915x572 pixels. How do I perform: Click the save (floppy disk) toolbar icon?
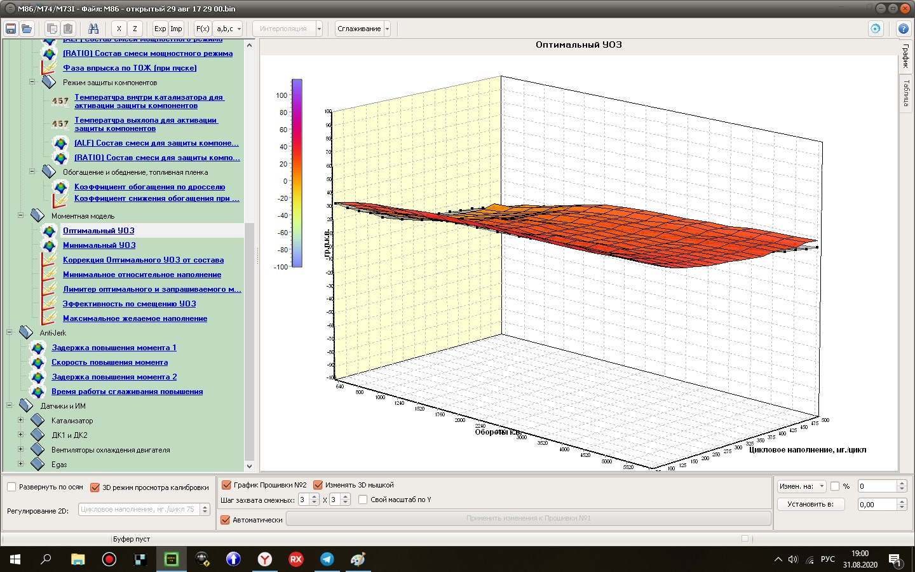pyautogui.click(x=11, y=29)
